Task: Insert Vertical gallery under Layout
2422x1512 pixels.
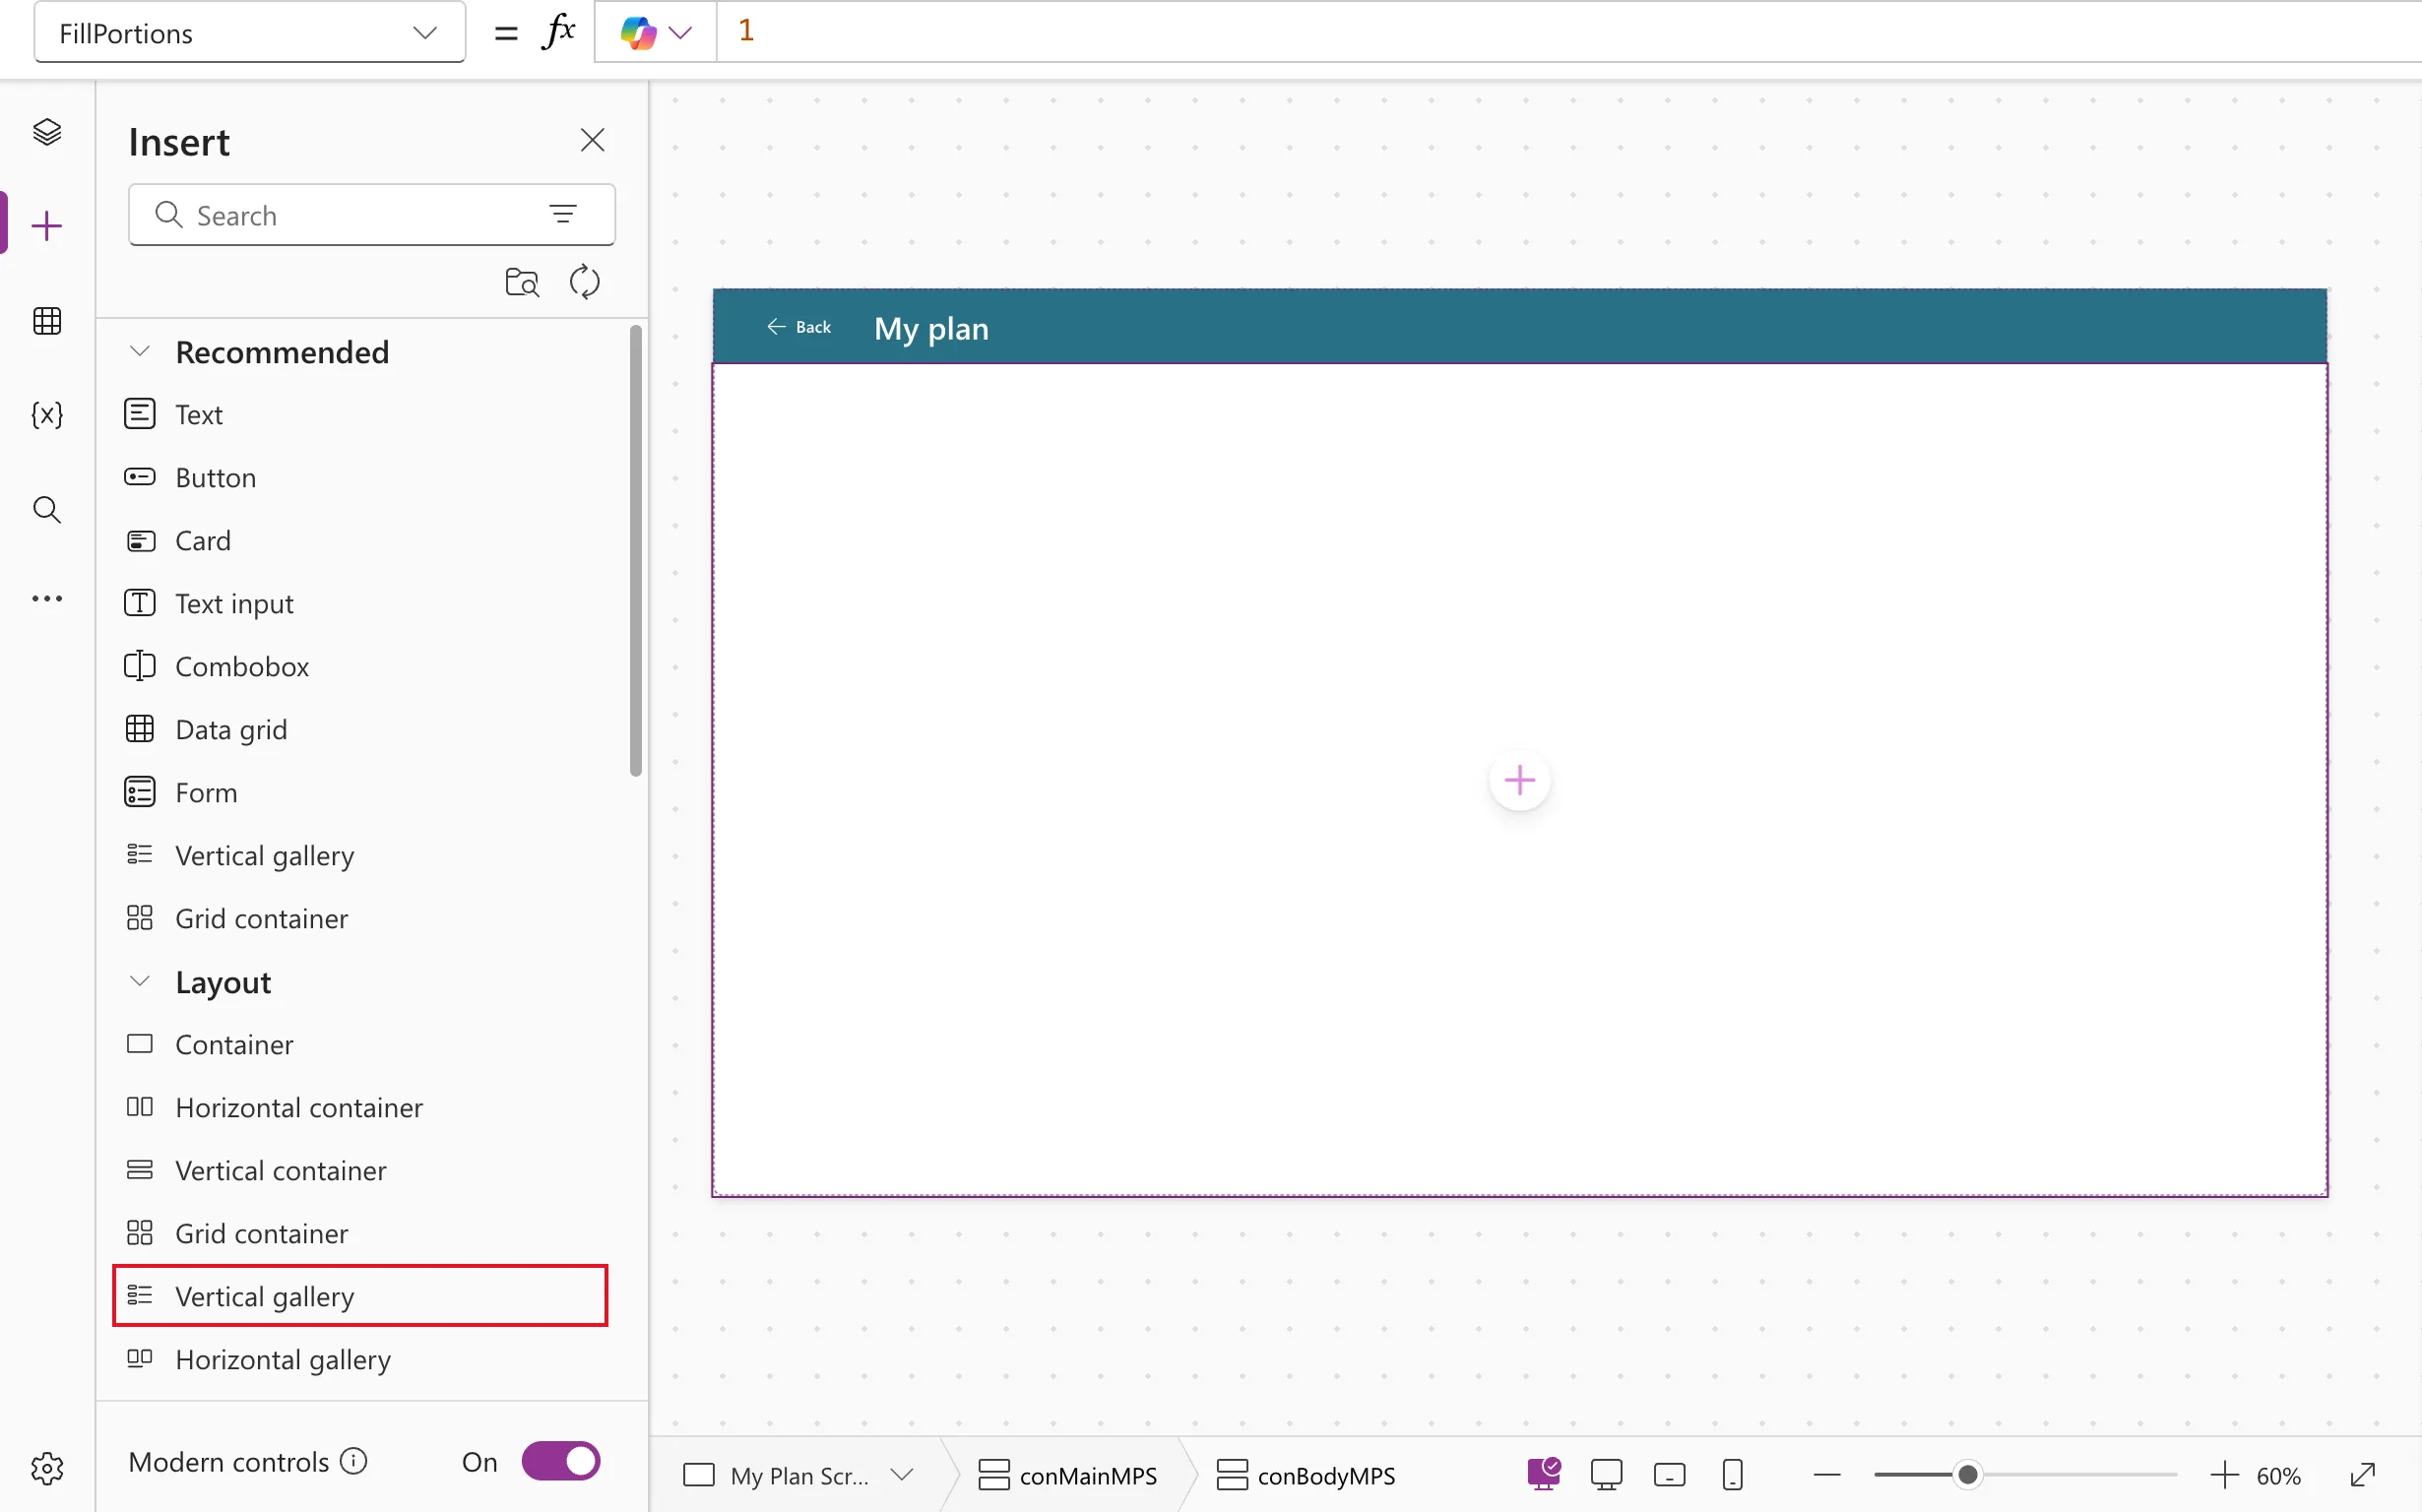Action: 360,1296
